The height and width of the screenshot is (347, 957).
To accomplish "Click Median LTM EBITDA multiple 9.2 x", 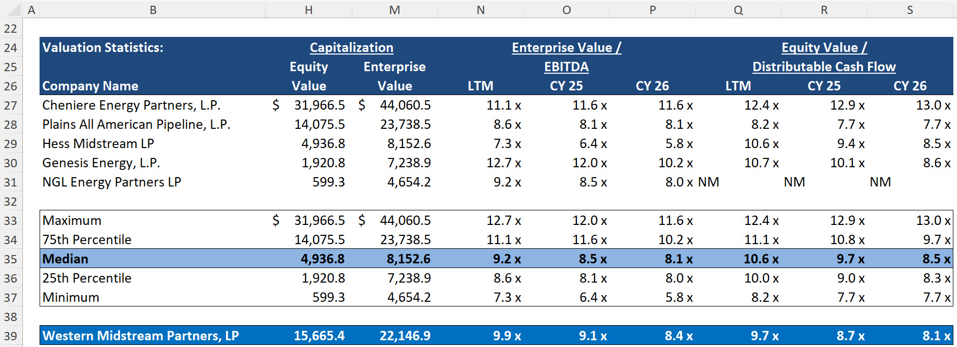I will pyautogui.click(x=507, y=259).
